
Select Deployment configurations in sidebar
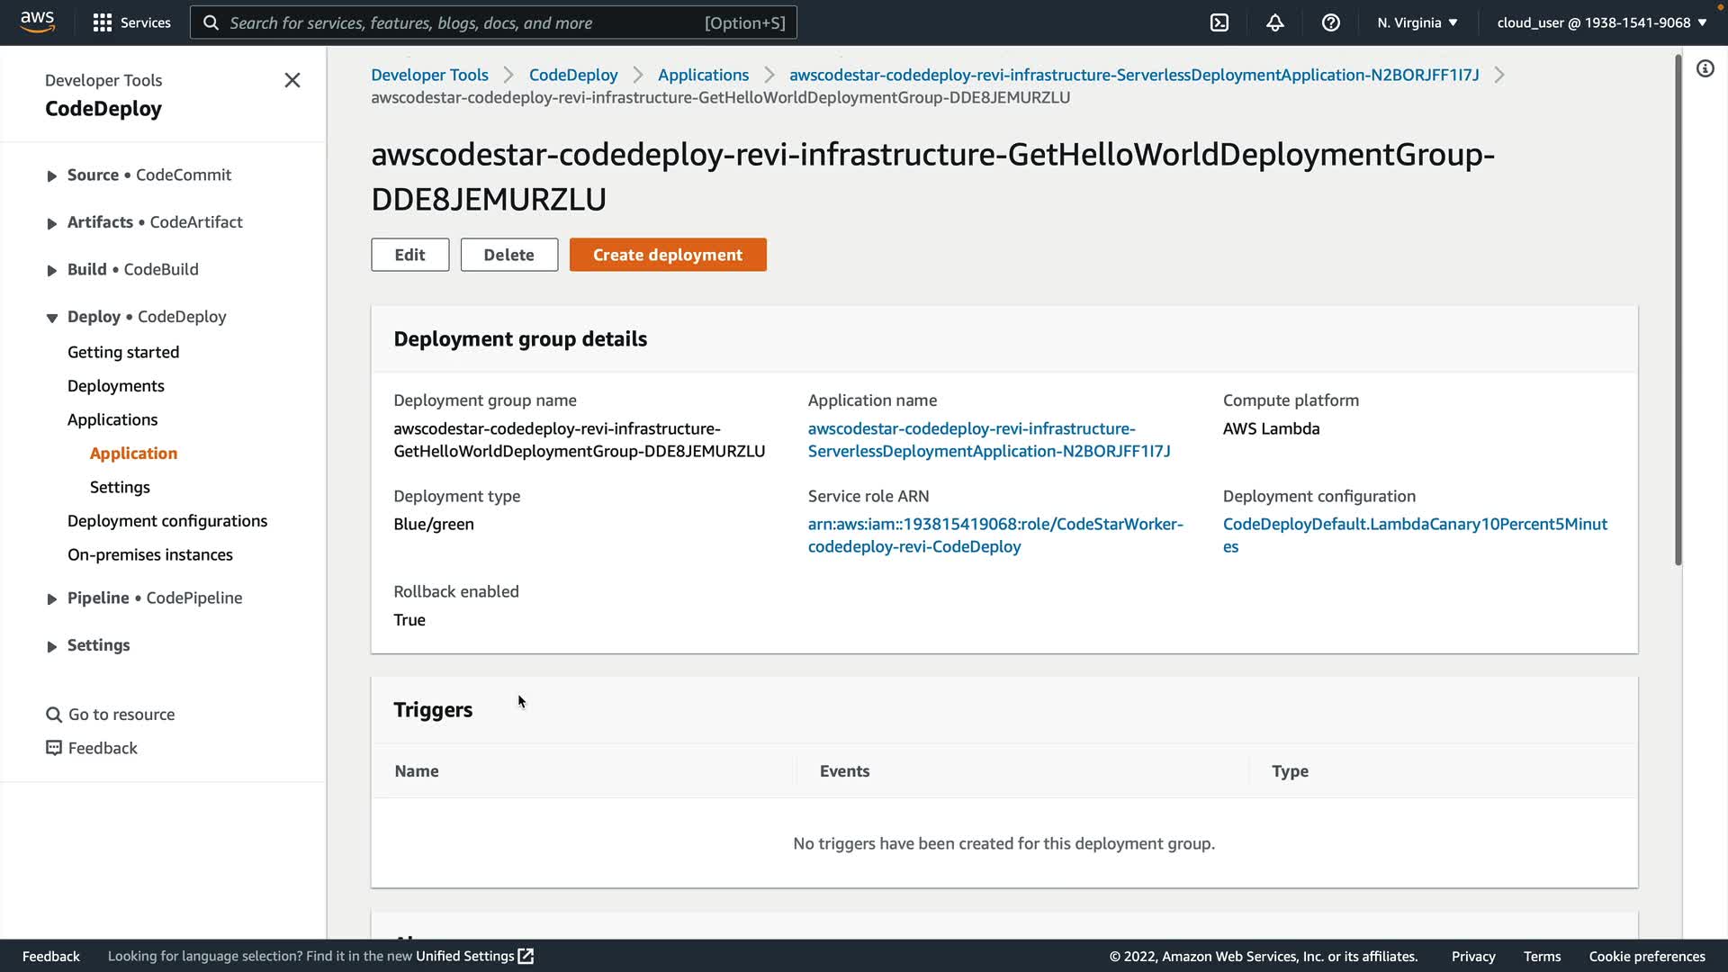[x=167, y=521]
